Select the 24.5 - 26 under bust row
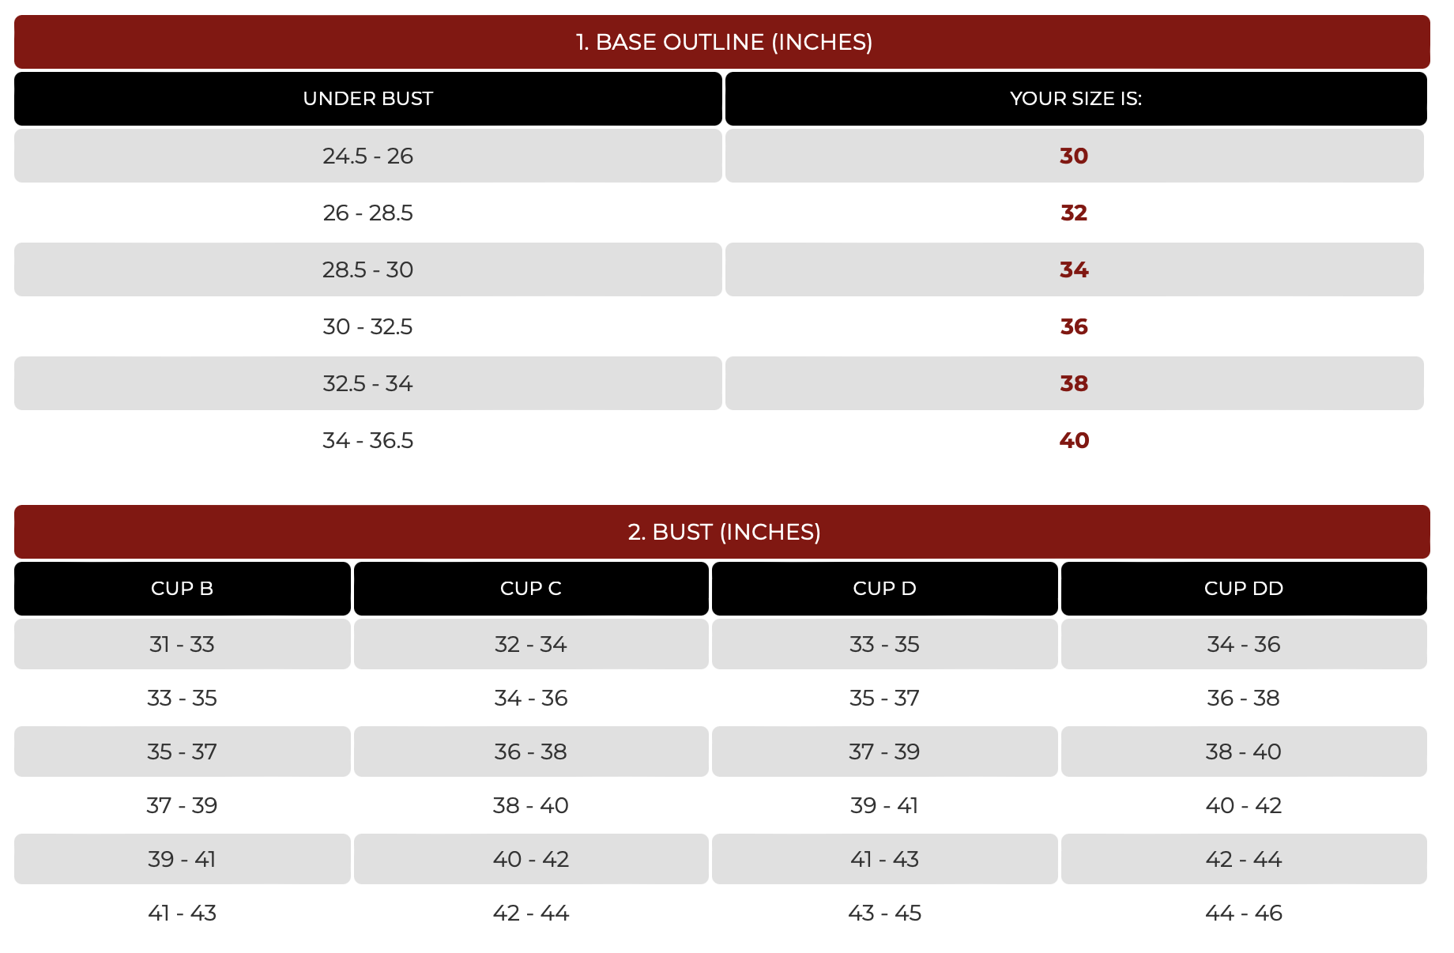 368,156
